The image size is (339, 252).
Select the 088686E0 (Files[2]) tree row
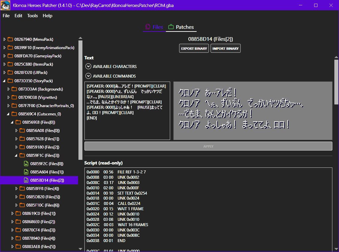click(x=39, y=222)
